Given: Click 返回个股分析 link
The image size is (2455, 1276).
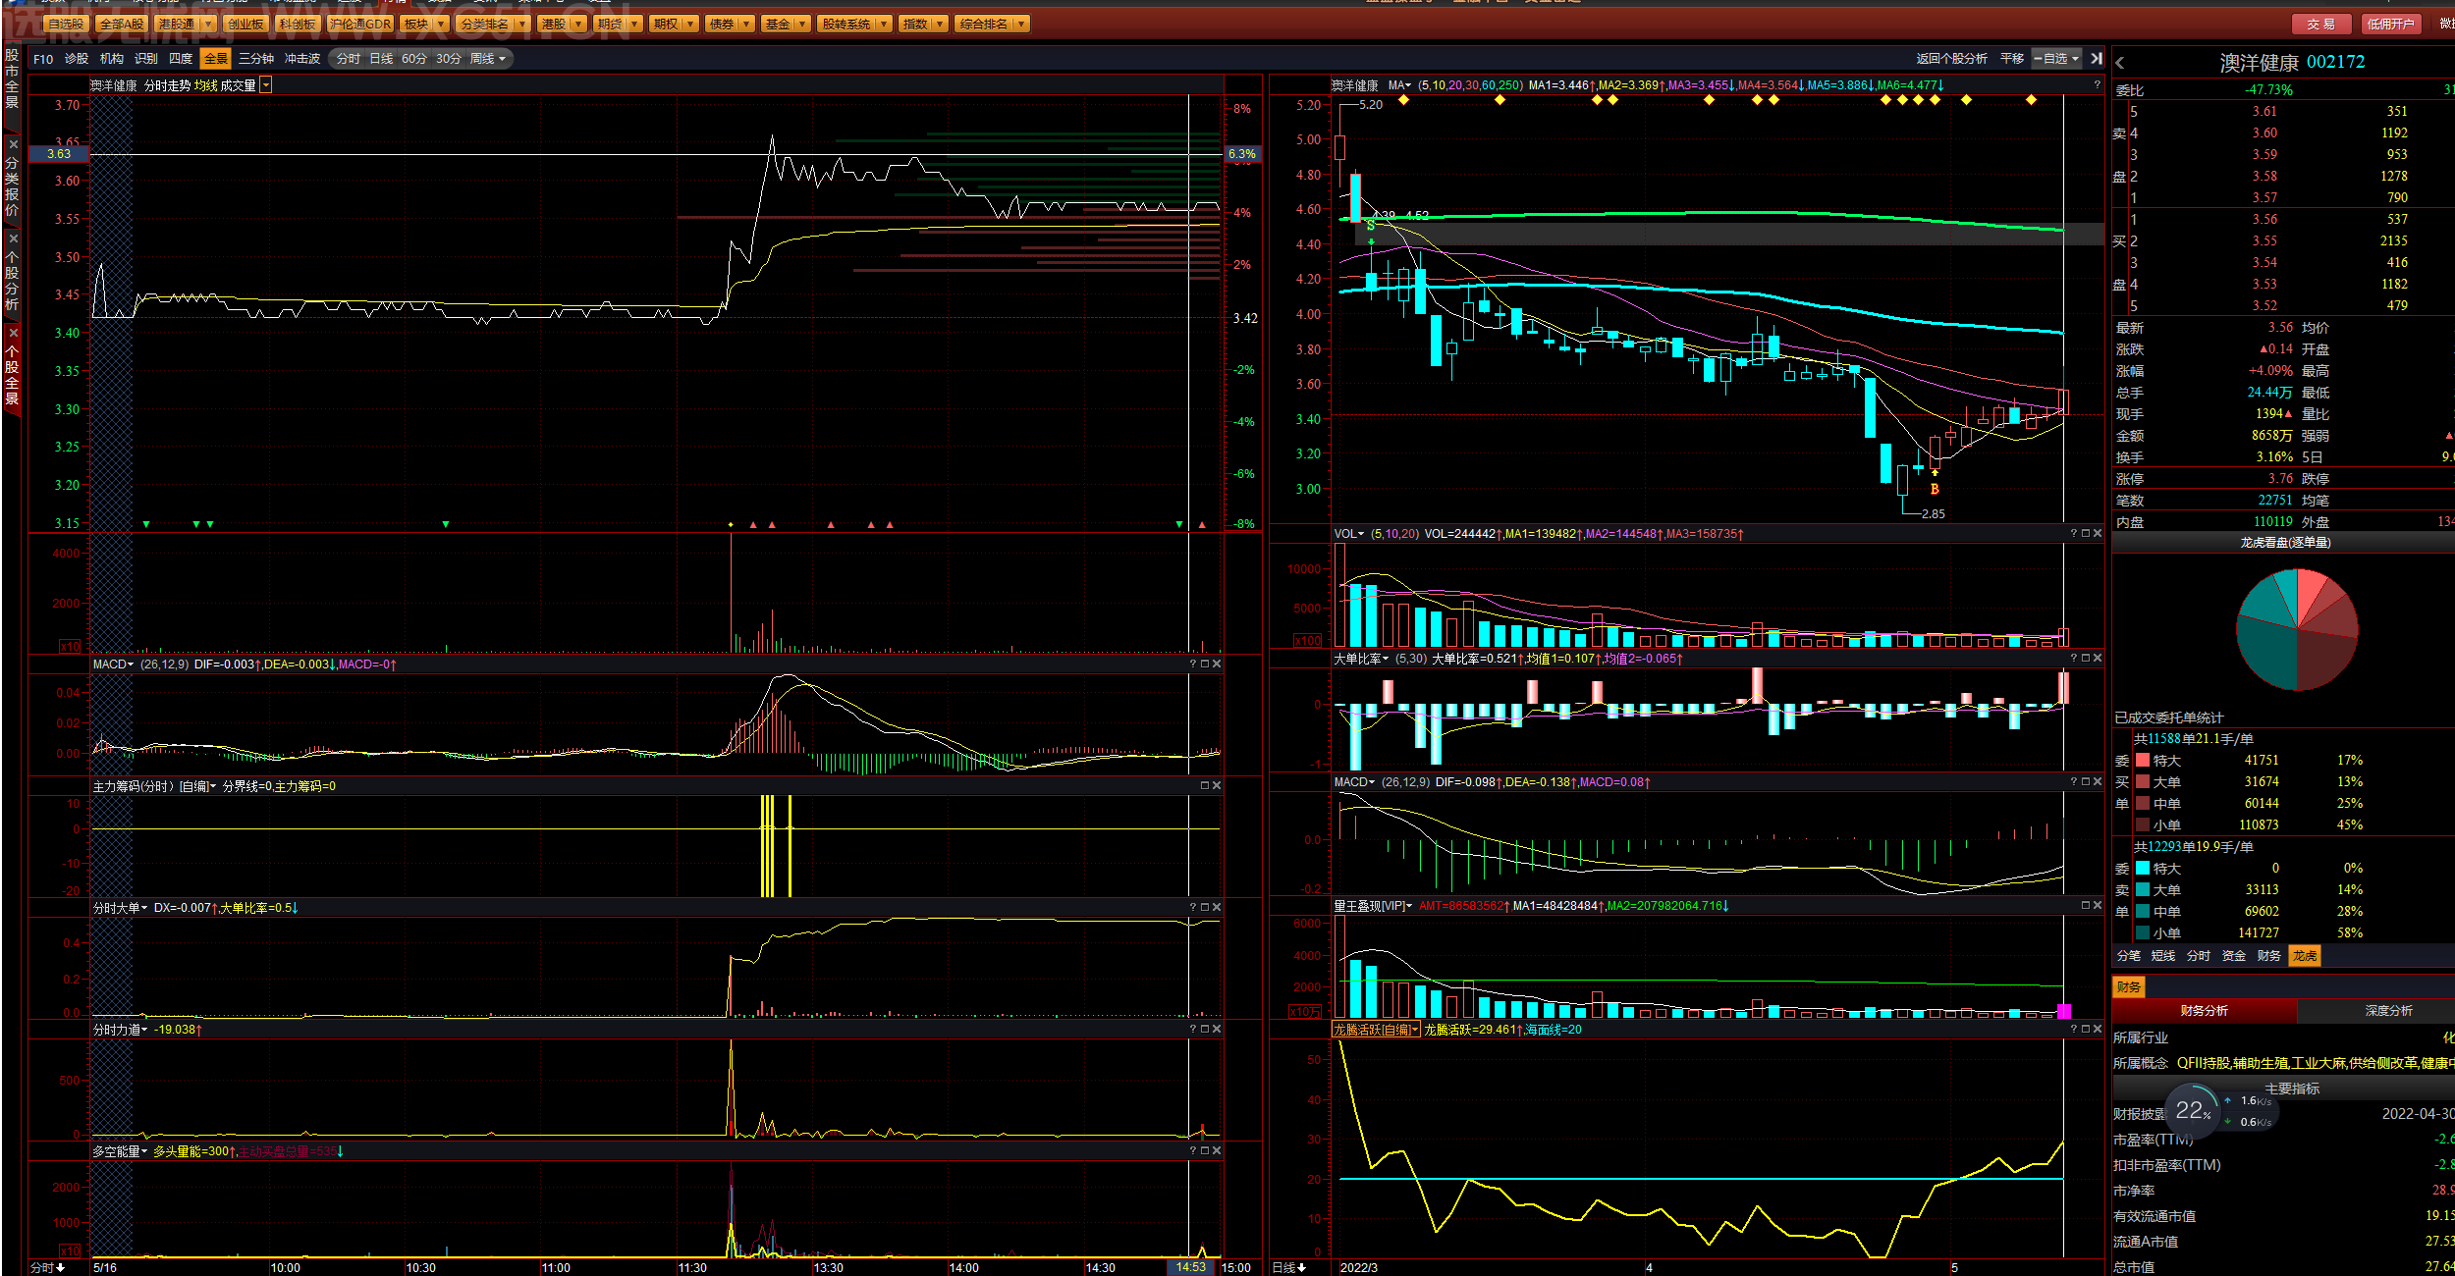Looking at the screenshot, I should coord(1951,59).
